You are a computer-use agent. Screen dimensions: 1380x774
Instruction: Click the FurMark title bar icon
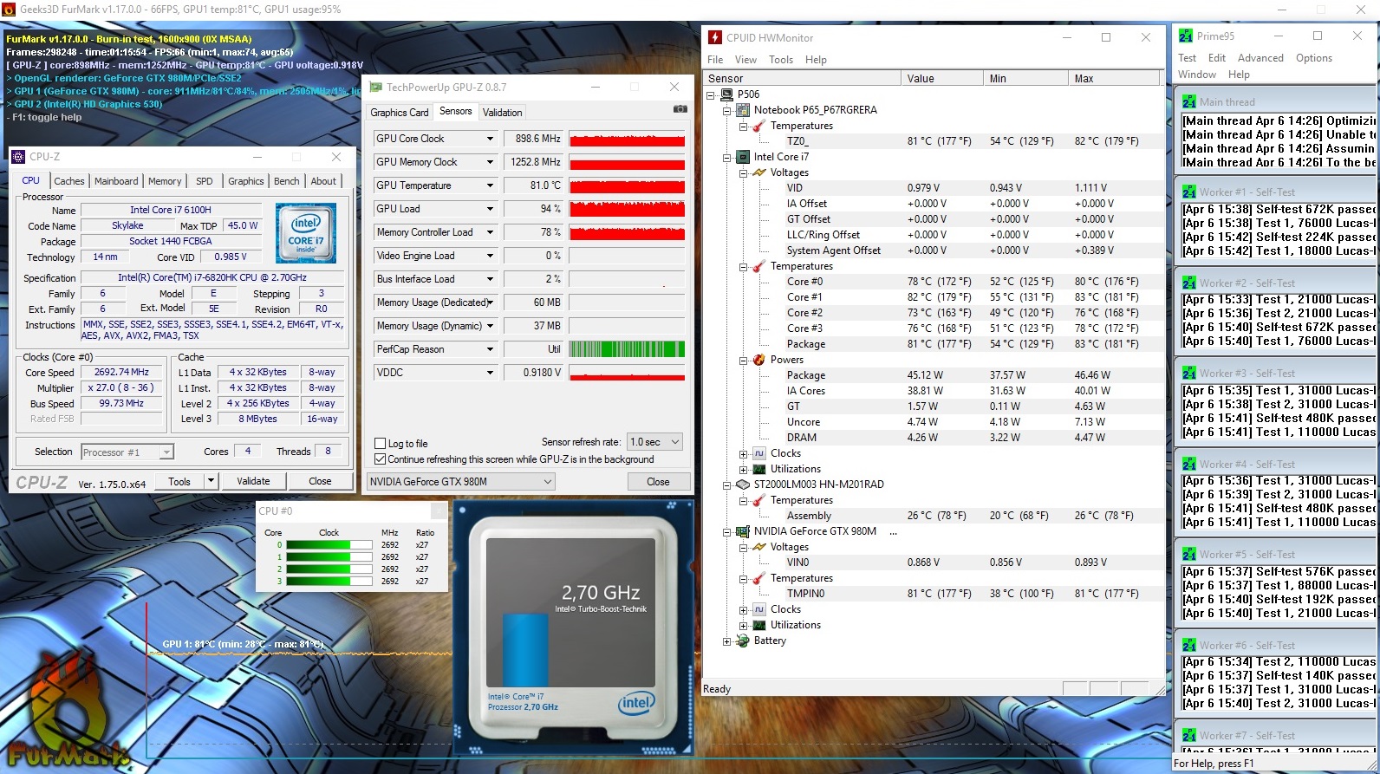[x=9, y=9]
